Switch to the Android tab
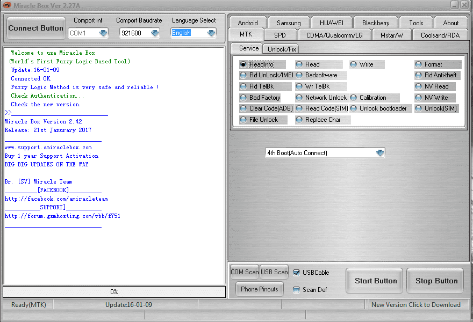473x322 pixels. coord(248,23)
